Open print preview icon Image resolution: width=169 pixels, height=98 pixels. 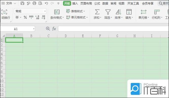pyautogui.click(x=40, y=3)
